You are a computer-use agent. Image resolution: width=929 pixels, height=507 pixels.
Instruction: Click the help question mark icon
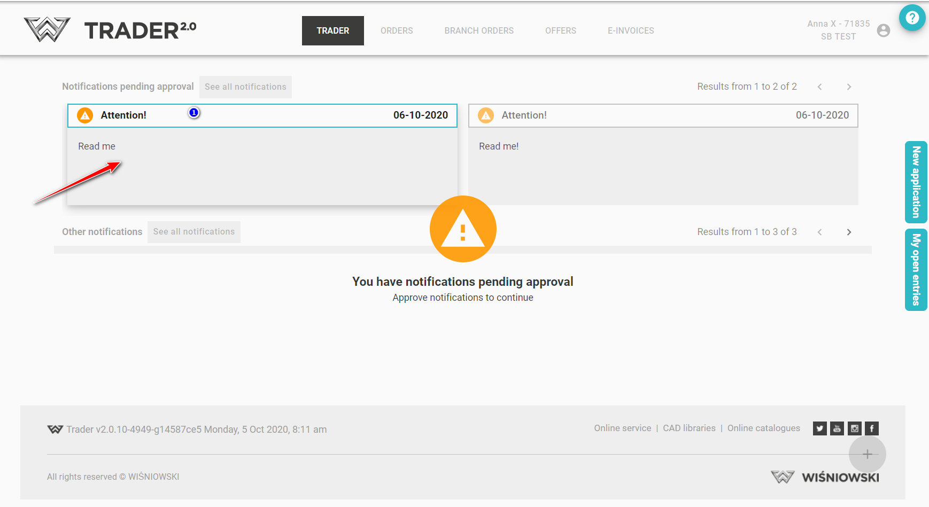coord(912,18)
